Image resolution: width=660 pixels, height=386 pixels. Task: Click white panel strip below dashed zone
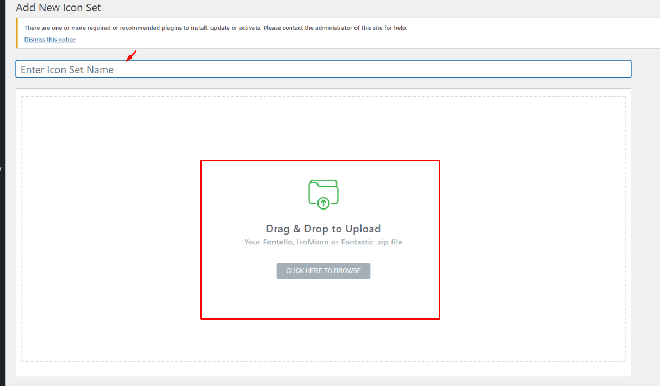coord(323,369)
